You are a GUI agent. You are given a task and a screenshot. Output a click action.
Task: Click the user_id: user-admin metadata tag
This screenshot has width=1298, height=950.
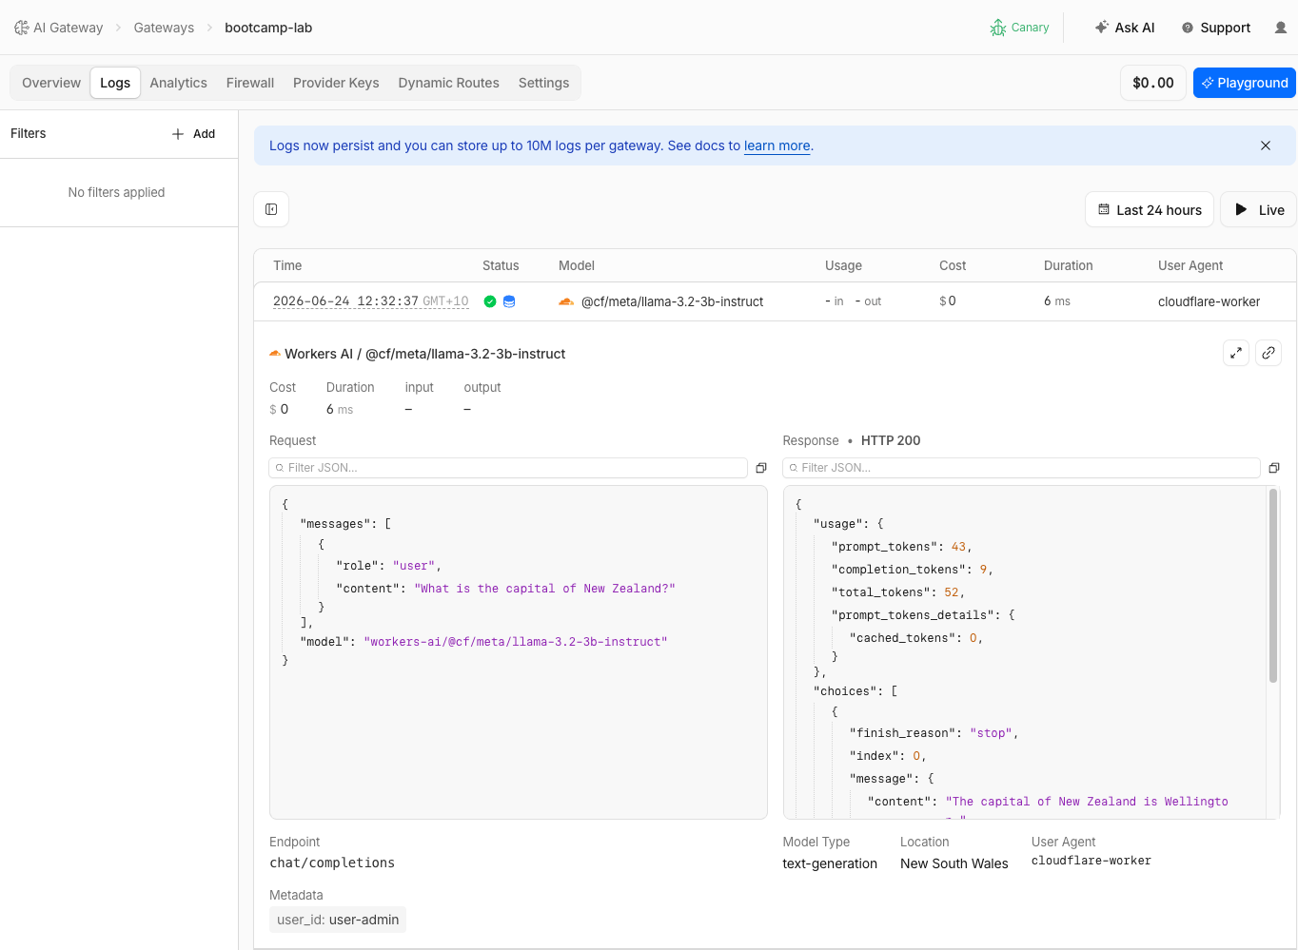click(338, 920)
